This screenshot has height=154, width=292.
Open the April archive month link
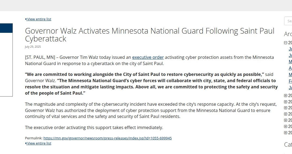[290, 68]
